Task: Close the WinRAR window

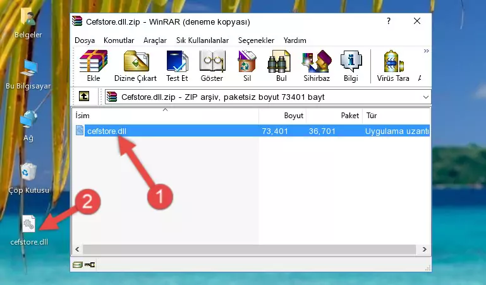Action: pyautogui.click(x=417, y=21)
